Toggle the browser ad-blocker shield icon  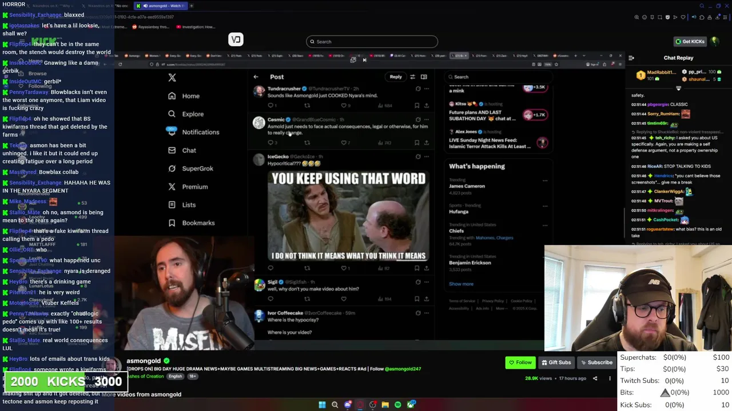tap(667, 17)
